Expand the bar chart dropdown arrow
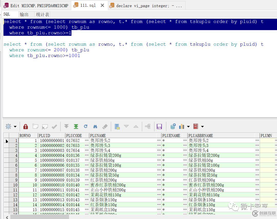 [x=188, y=126]
